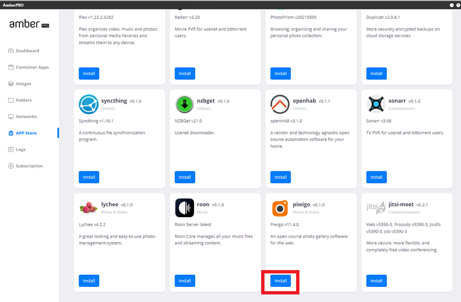Click the 'openHAB v3.1.0' version text
Viewport: 461px width, 302px height.
click(x=287, y=121)
